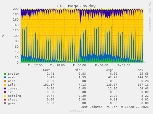Click the 'Avg:' column header

(110, 70)
